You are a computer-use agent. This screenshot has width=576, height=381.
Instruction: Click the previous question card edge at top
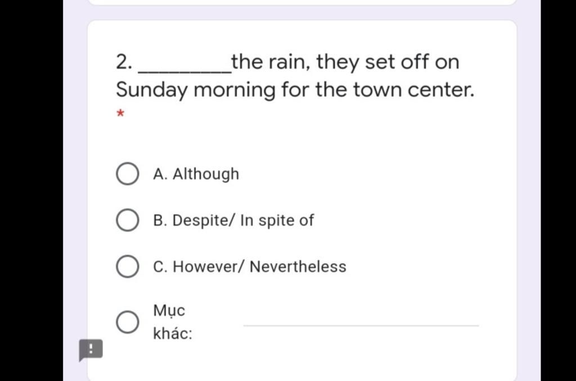[x=302, y=2]
